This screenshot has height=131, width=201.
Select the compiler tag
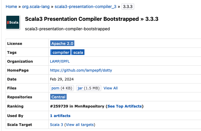[x=60, y=52]
